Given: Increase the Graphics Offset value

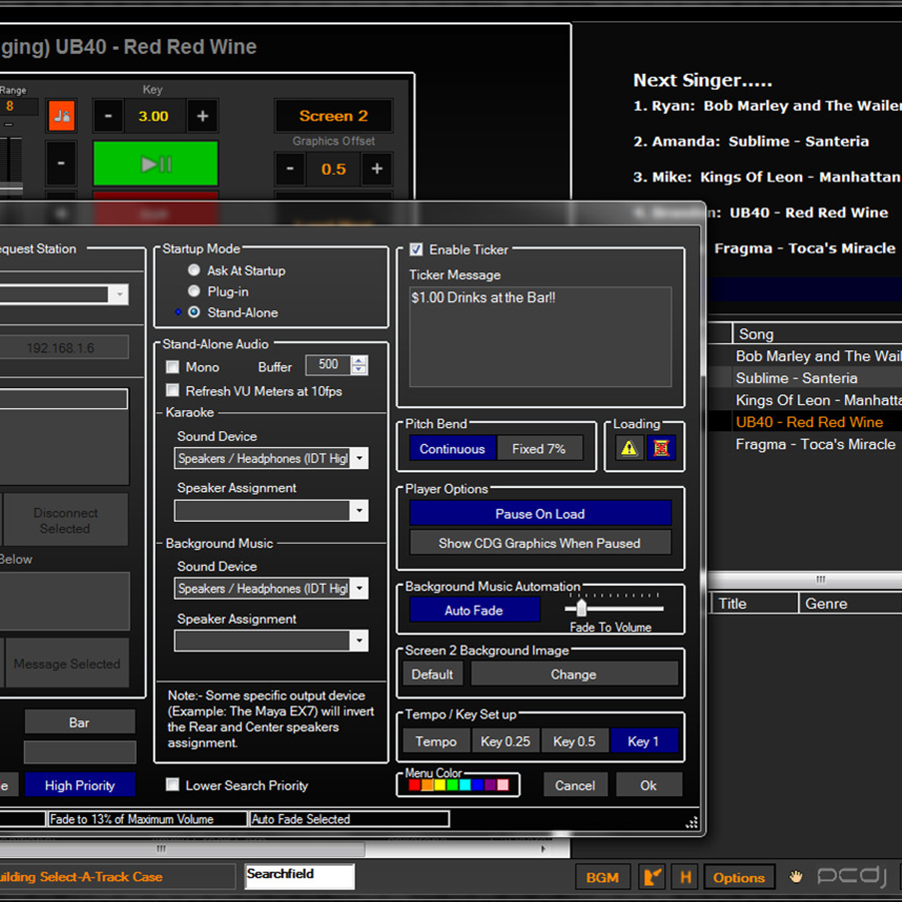Looking at the screenshot, I should pyautogui.click(x=377, y=169).
